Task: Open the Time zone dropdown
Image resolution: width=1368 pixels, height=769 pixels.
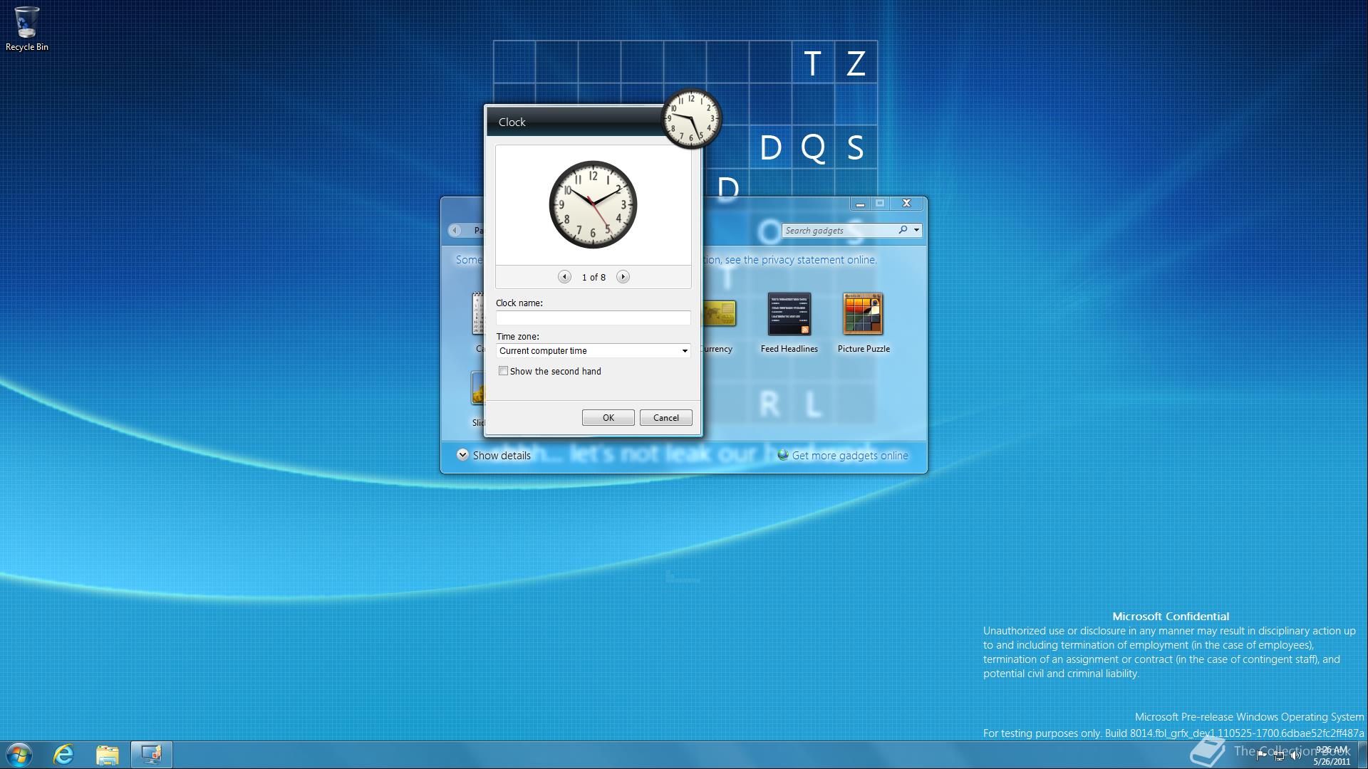Action: [x=684, y=351]
